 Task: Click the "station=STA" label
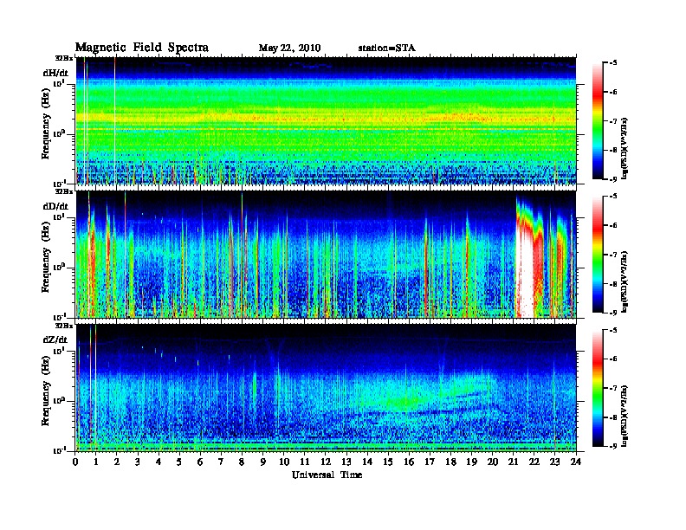point(387,48)
